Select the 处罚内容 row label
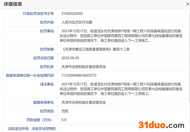The width and height of the screenshot is (190, 132). coord(47,22)
